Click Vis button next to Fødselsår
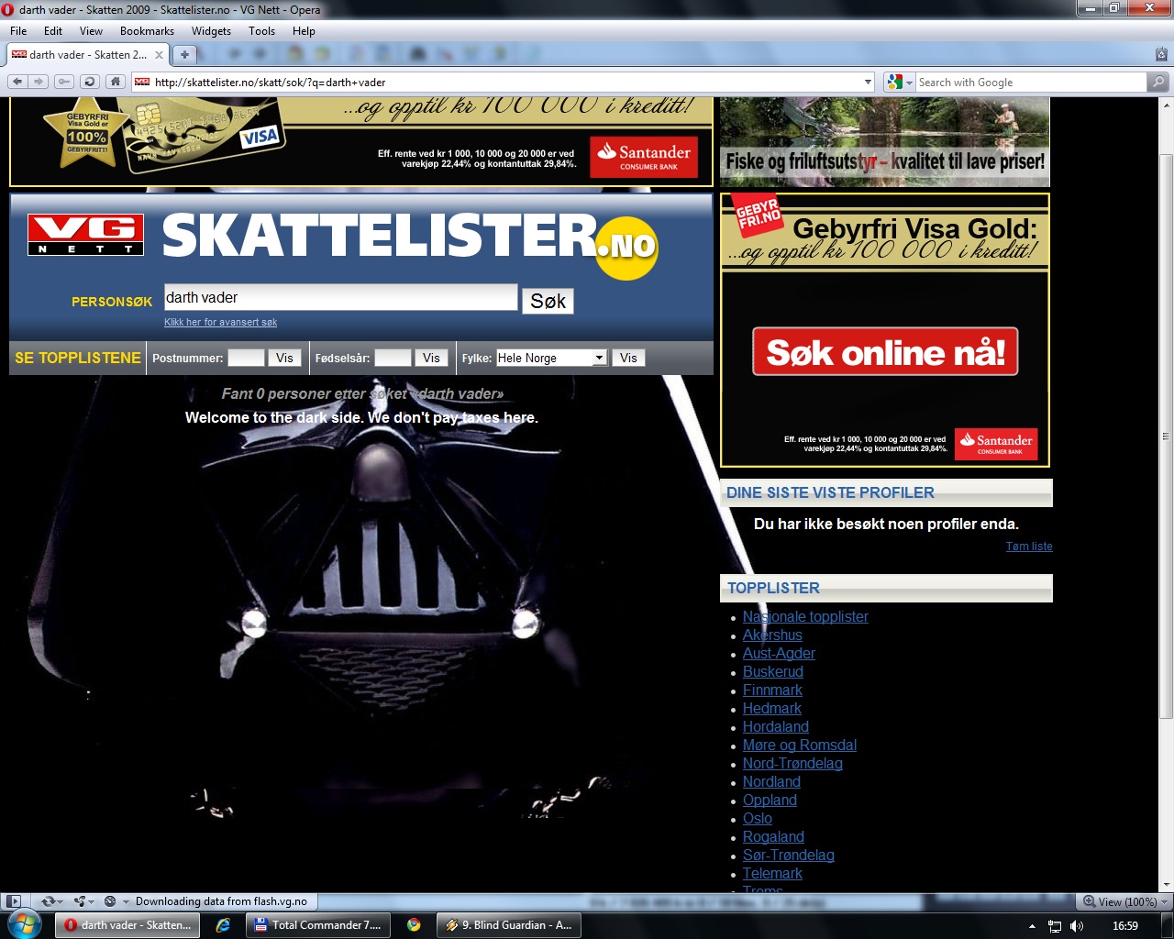This screenshot has width=1174, height=939. click(x=431, y=358)
